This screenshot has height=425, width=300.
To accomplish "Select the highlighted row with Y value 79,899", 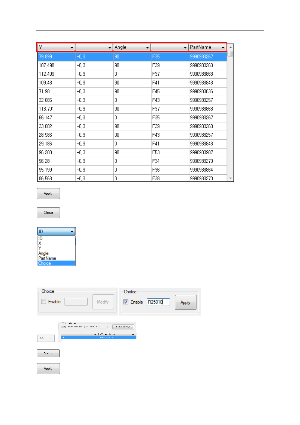I will pos(132,56).
